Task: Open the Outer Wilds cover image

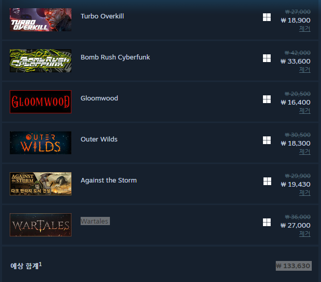Action: point(41,143)
